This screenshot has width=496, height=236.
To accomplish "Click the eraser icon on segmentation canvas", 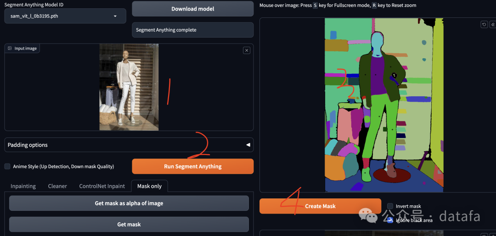I will 493,25.
